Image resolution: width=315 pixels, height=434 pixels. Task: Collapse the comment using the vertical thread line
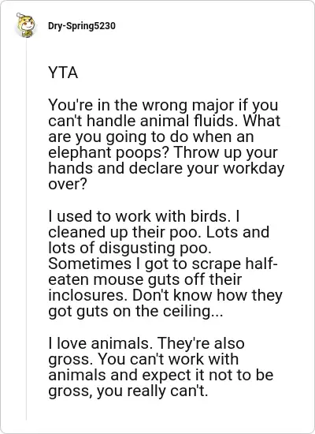point(26,230)
